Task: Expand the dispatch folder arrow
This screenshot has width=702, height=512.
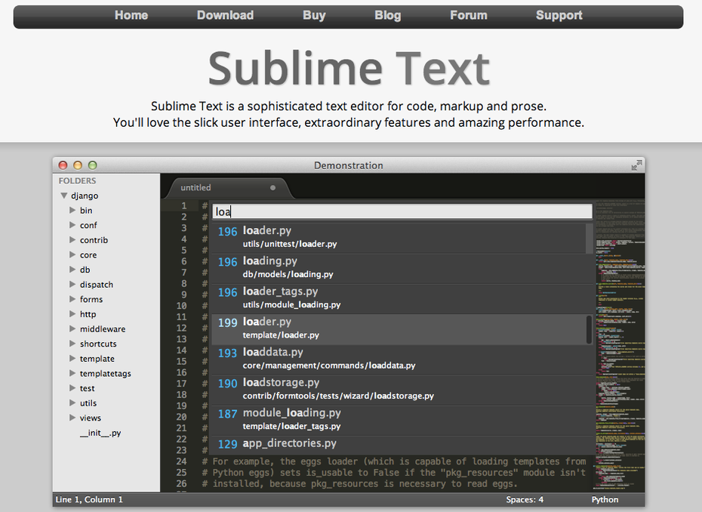Action: tap(72, 284)
